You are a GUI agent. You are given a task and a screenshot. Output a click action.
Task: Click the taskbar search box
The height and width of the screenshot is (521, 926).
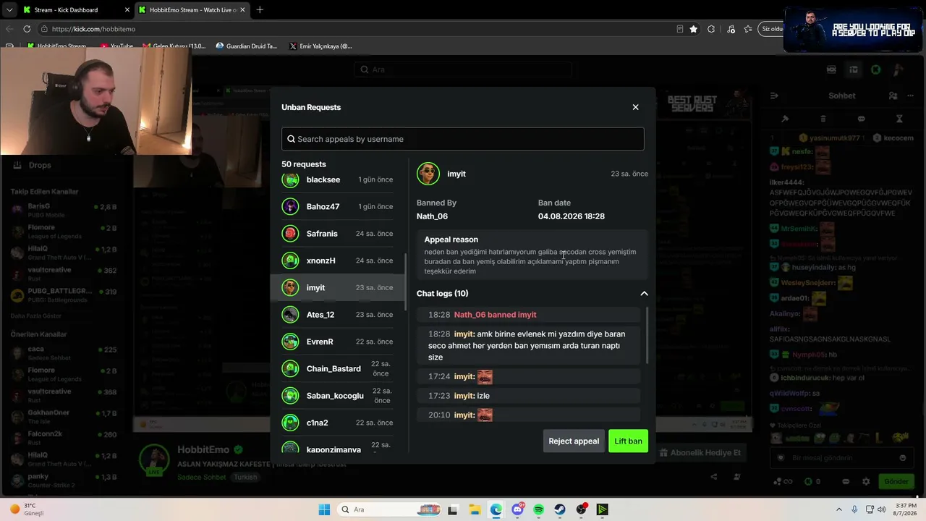coord(388,509)
